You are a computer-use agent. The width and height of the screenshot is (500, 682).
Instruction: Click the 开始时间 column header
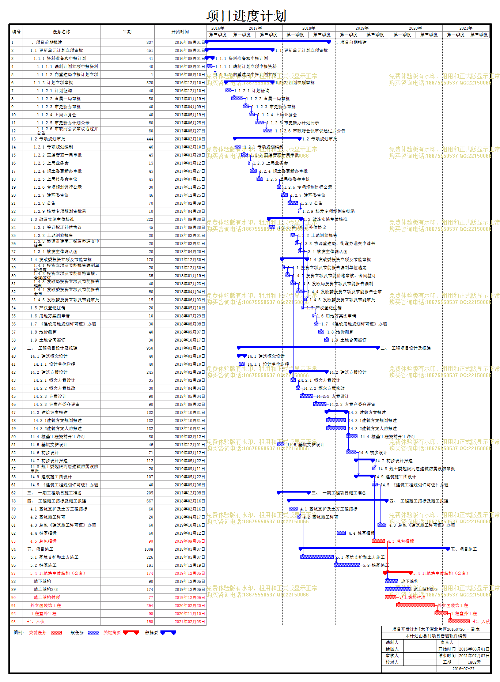click(x=180, y=32)
